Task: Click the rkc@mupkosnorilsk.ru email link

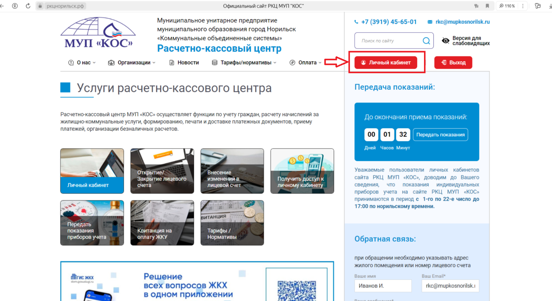Action: [x=462, y=22]
